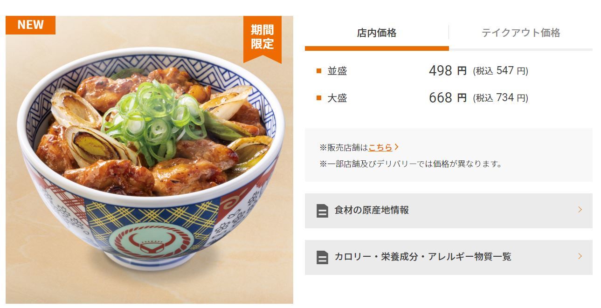Click the arrow beside こちら link
The width and height of the screenshot is (601, 308).
396,147
